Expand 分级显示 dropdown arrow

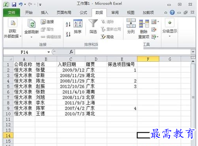[x=169, y=36]
